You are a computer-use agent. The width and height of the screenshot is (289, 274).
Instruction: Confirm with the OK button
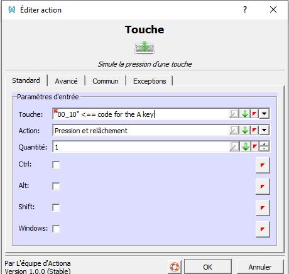pyautogui.click(x=208, y=267)
